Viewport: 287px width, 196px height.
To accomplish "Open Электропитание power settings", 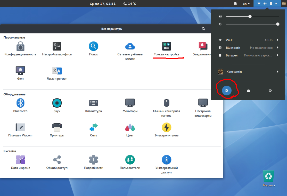I will (166, 129).
